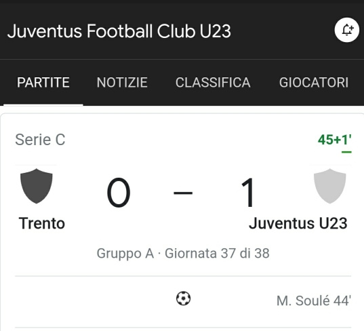Open the GIOCATORI tab
The height and width of the screenshot is (331, 364).
pos(314,83)
